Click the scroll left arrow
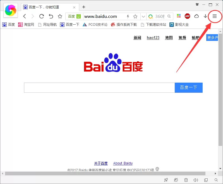Image resolution: width=223 pixels, height=184 pixels. [x=3, y=173]
